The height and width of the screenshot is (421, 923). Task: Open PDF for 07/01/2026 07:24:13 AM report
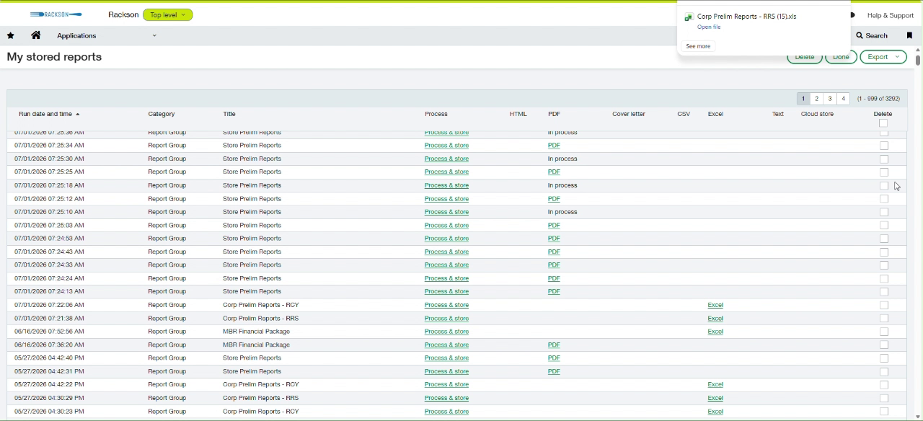point(554,292)
